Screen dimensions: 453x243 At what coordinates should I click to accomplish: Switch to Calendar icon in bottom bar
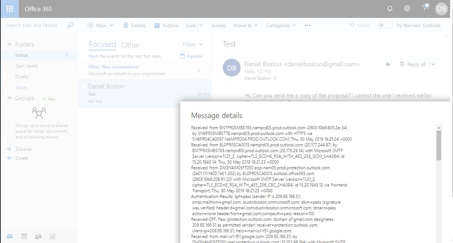pos(24,236)
